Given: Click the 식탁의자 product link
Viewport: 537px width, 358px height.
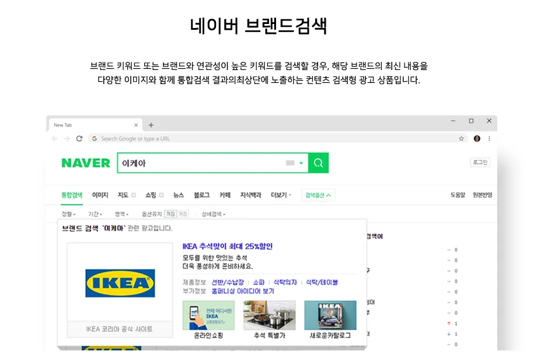Looking at the screenshot, I should [285, 282].
